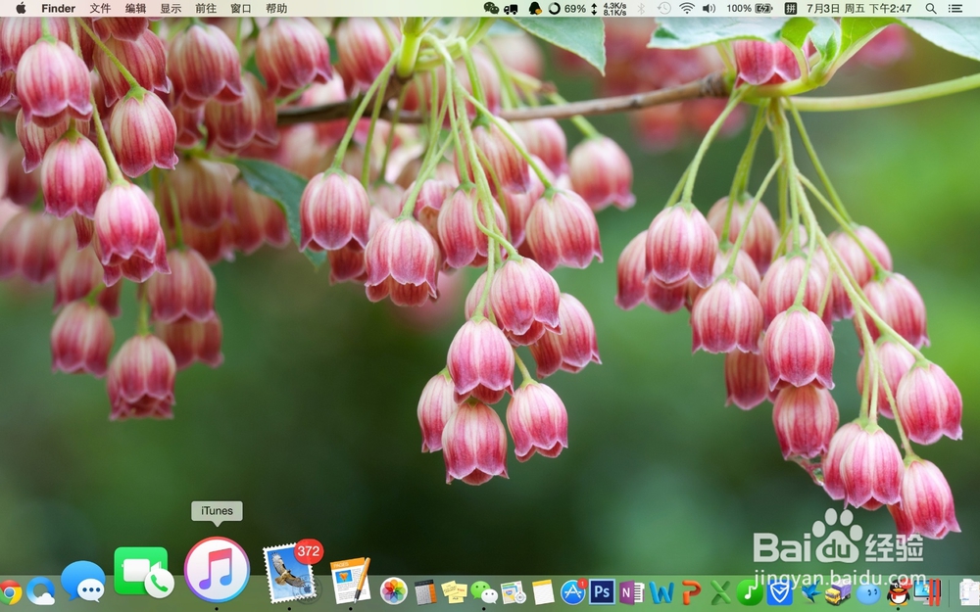The height and width of the screenshot is (612, 980).
Task: Open the 显示 menu
Action: point(171,8)
